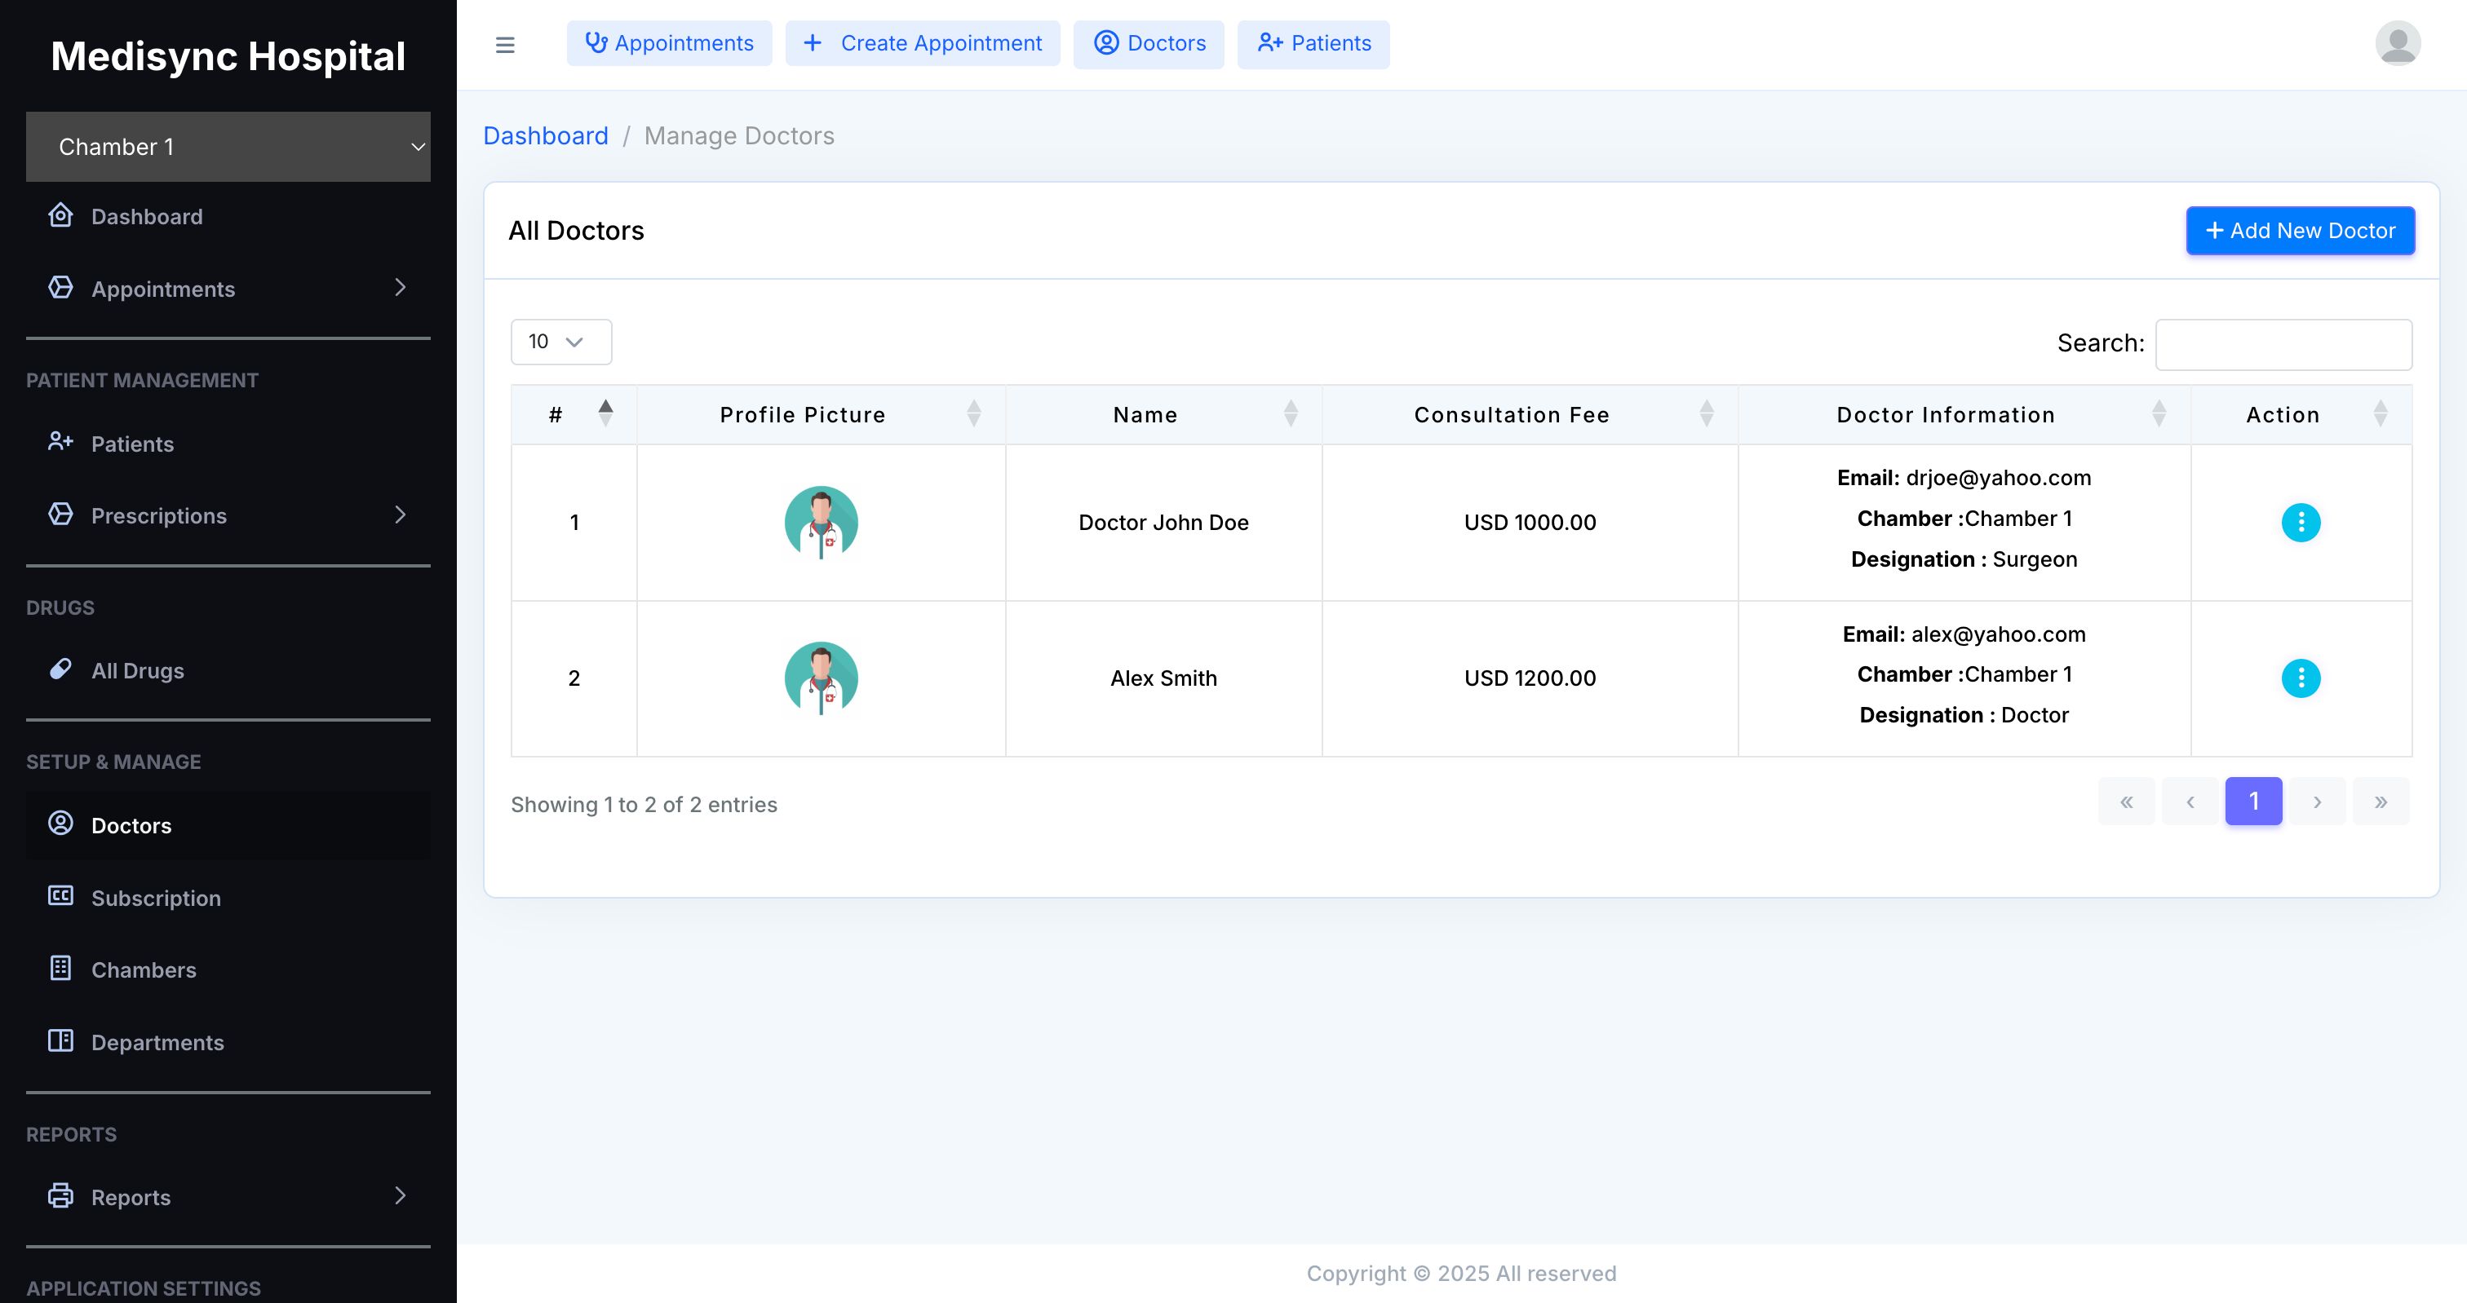The height and width of the screenshot is (1303, 2467).
Task: Open Patients shortcut in top bar
Action: click(x=1313, y=44)
